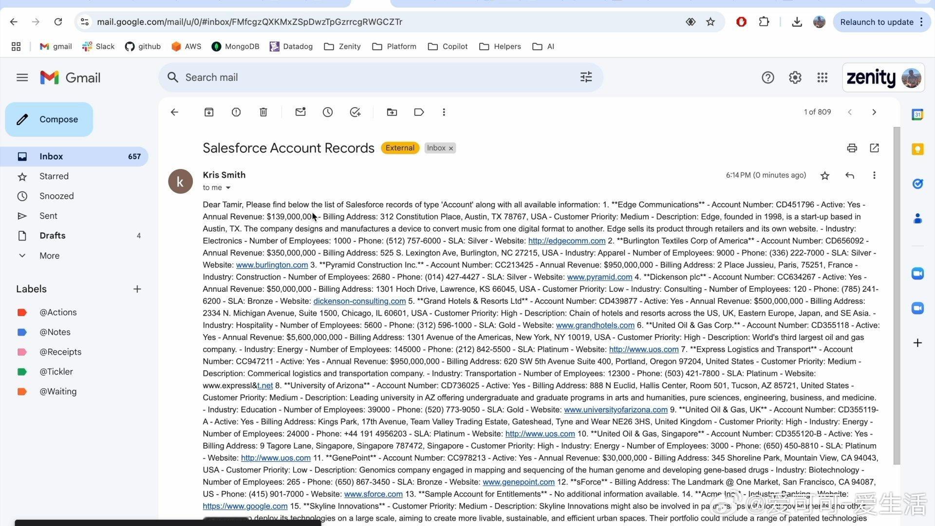Reload the browser page
This screenshot has height=526, width=935.
pos(58,22)
